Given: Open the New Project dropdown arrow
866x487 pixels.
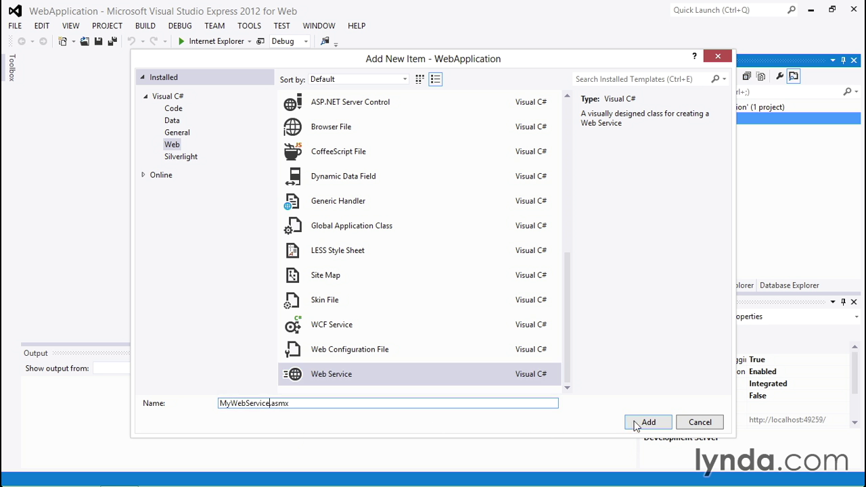Looking at the screenshot, I should click(x=73, y=41).
